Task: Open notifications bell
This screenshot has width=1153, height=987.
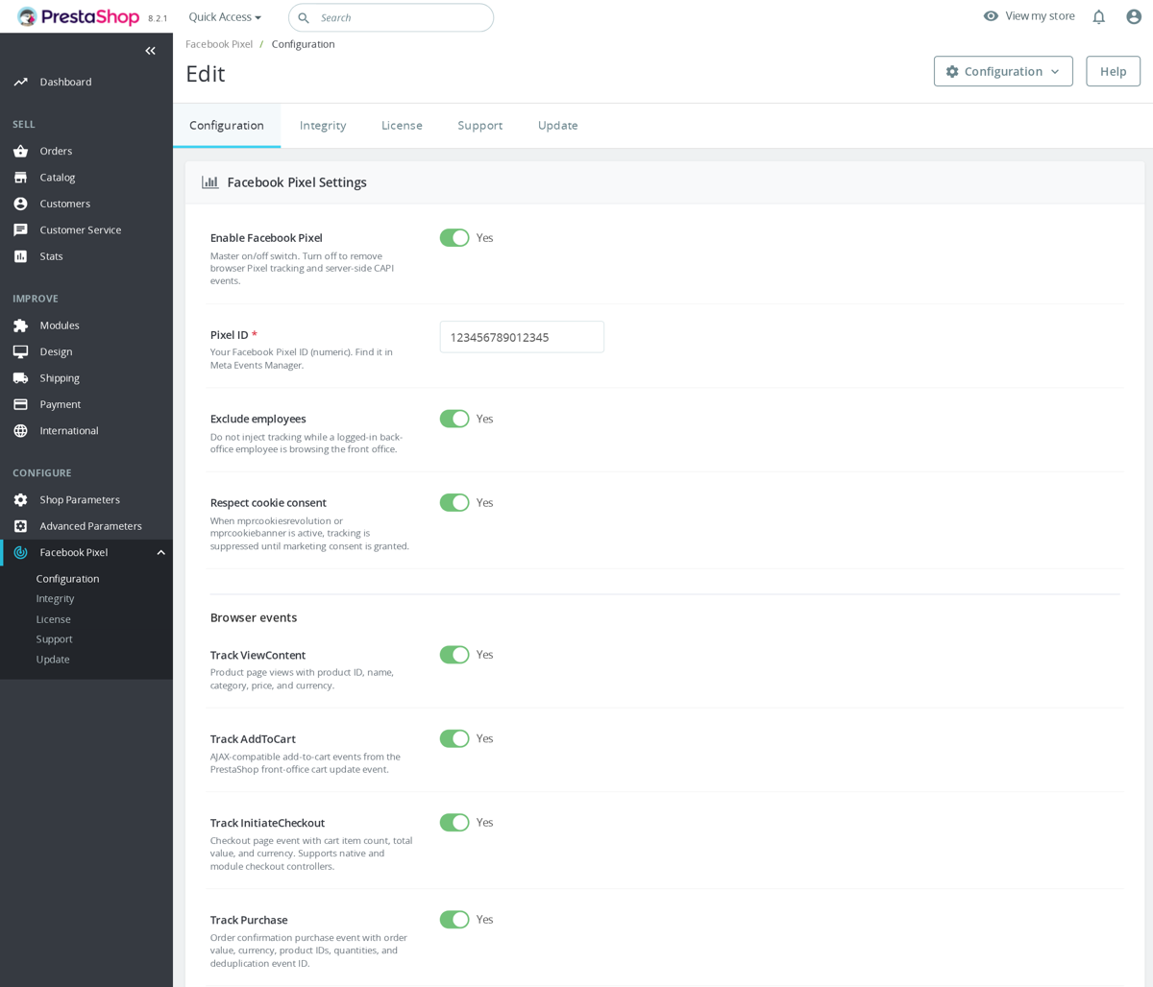Action: click(1098, 17)
